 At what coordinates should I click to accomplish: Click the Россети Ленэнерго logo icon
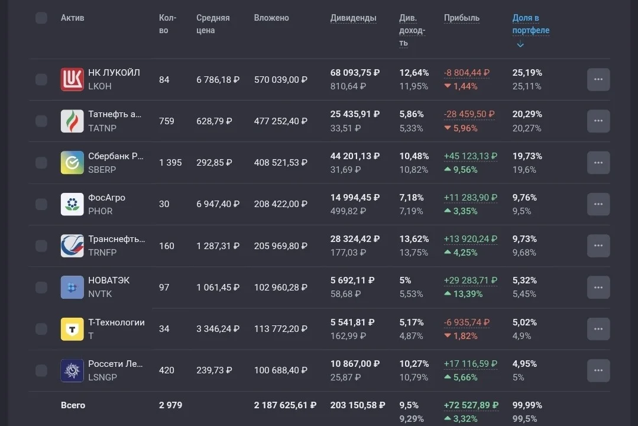(x=72, y=370)
